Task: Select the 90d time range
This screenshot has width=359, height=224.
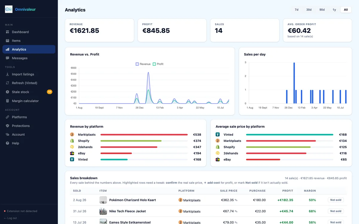Action: coord(322,10)
